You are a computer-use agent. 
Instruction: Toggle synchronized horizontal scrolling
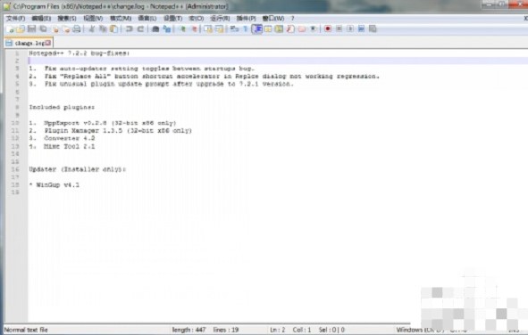tap(219, 29)
